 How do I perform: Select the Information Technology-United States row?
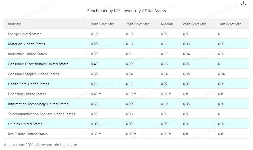point(38,104)
